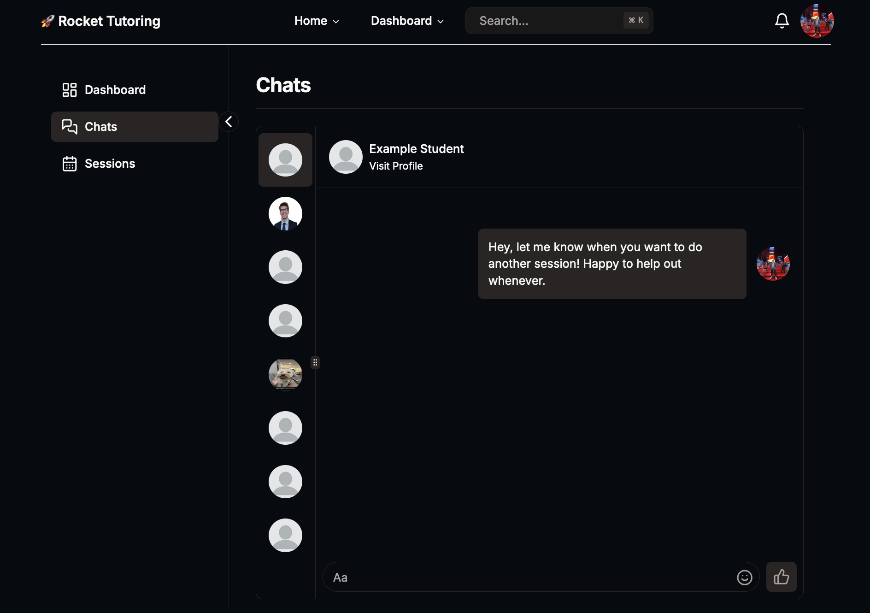Expand the Dashboard dropdown in the navbar
This screenshot has width=870, height=613.
coord(406,21)
